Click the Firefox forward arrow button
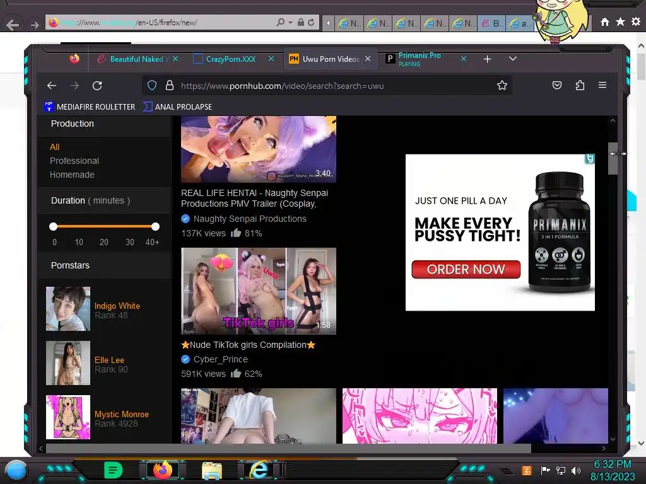The height and width of the screenshot is (484, 646). pos(74,86)
